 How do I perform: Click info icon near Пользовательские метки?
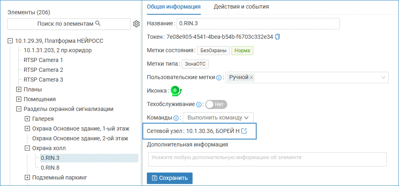(x=219, y=77)
